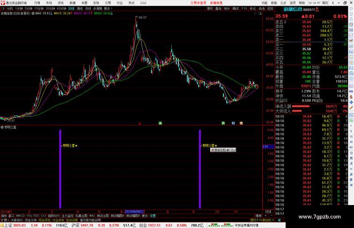Screen dimensions: 354x228
Task: Click the 复权 toolbar button
Action: pos(210,8)
